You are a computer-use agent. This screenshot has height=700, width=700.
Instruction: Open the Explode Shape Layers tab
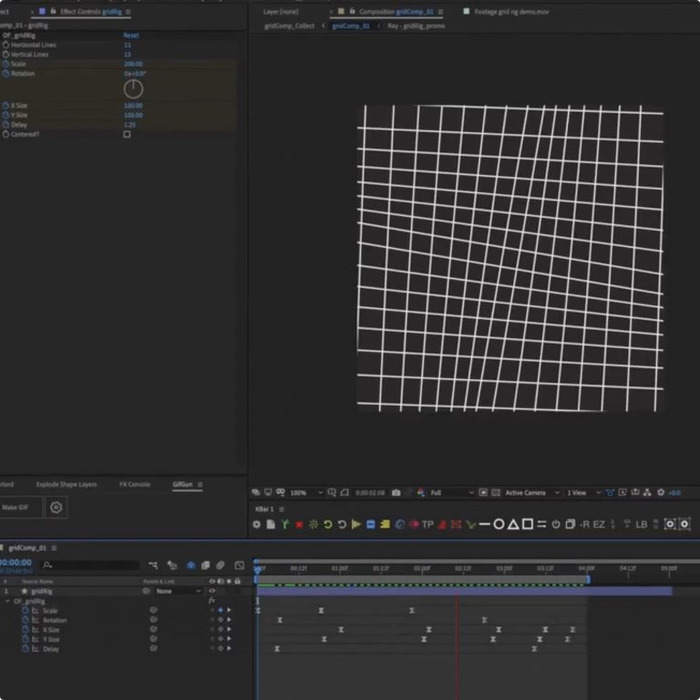pyautogui.click(x=66, y=484)
